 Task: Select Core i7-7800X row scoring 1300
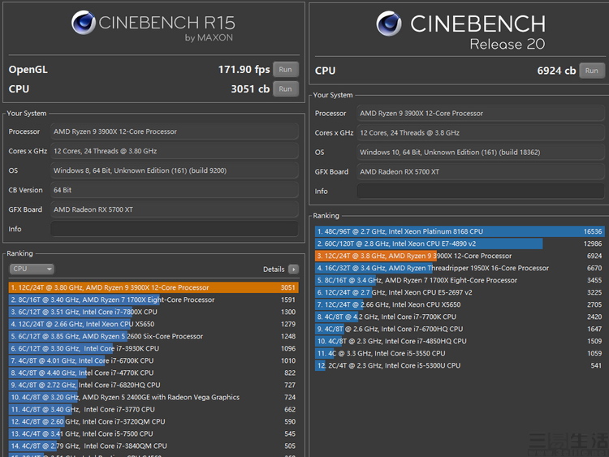click(x=153, y=312)
